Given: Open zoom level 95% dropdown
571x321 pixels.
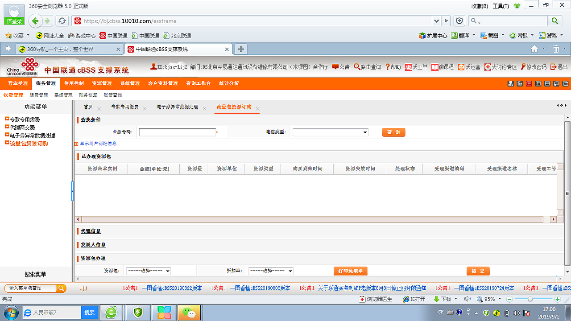Looking at the screenshot, I should pos(499,299).
